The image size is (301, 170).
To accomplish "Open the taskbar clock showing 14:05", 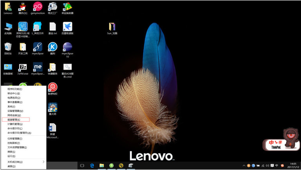I will [293, 166].
